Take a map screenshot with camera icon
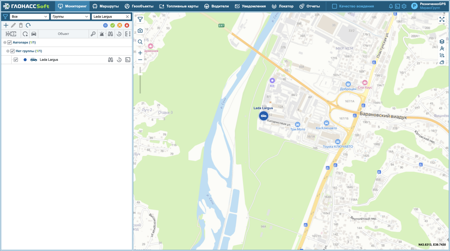Screen dimensions: 450x251 click(x=140, y=31)
